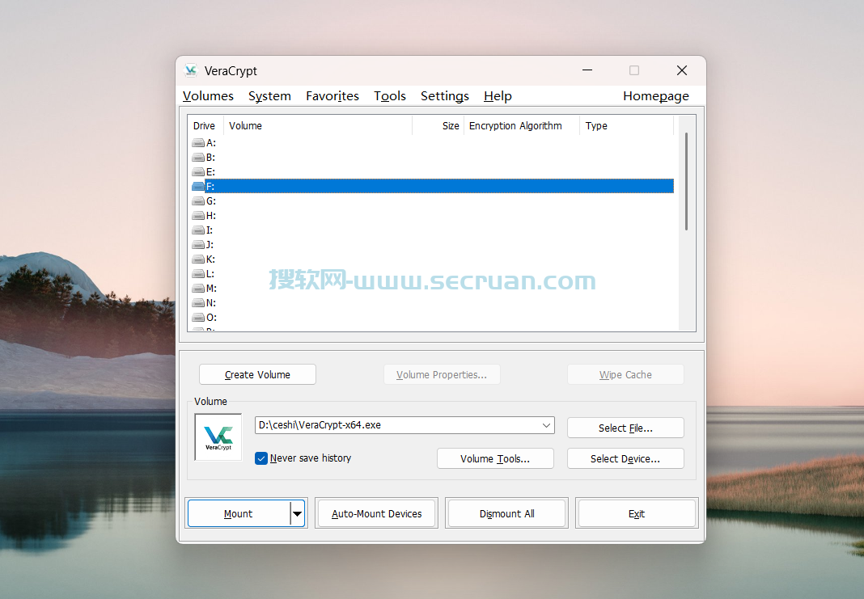Click the drive icon for O:
864x599 pixels.
click(198, 317)
